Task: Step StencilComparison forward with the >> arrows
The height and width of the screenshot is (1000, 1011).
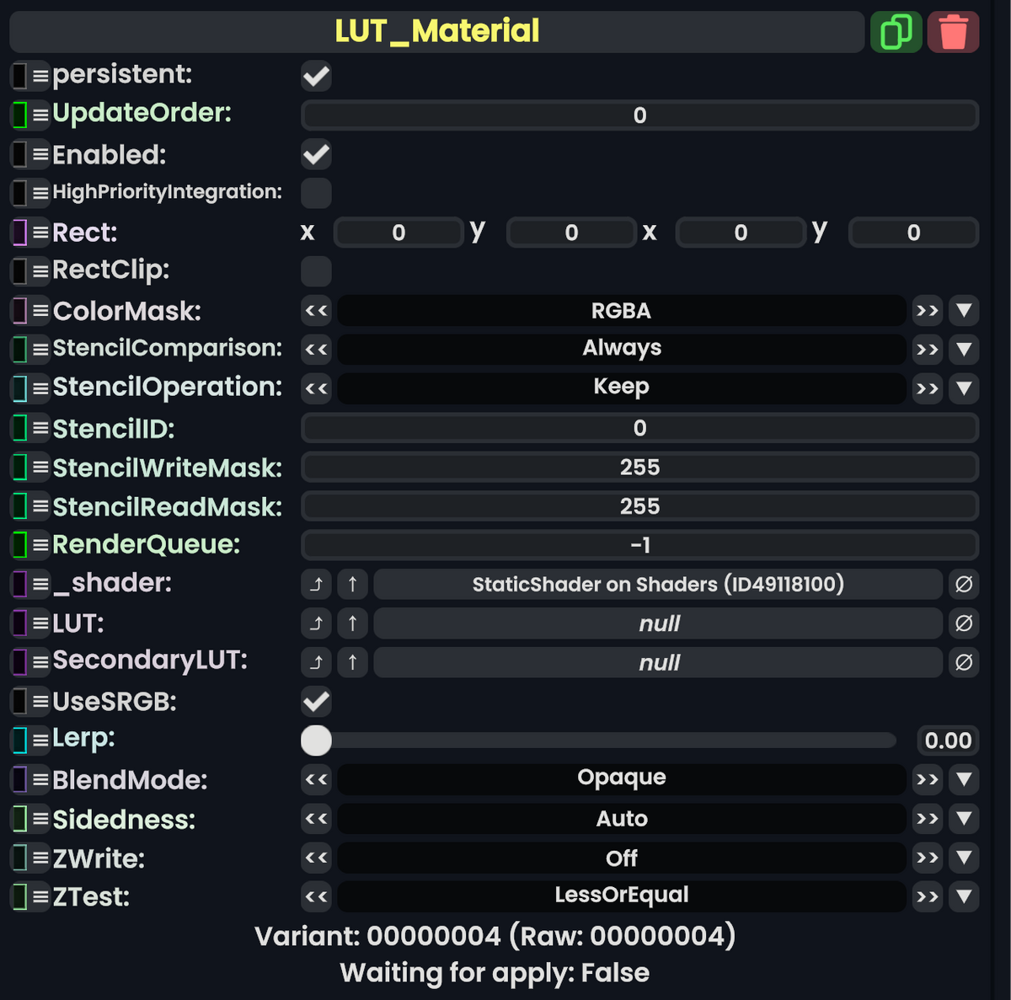Action: tap(927, 349)
